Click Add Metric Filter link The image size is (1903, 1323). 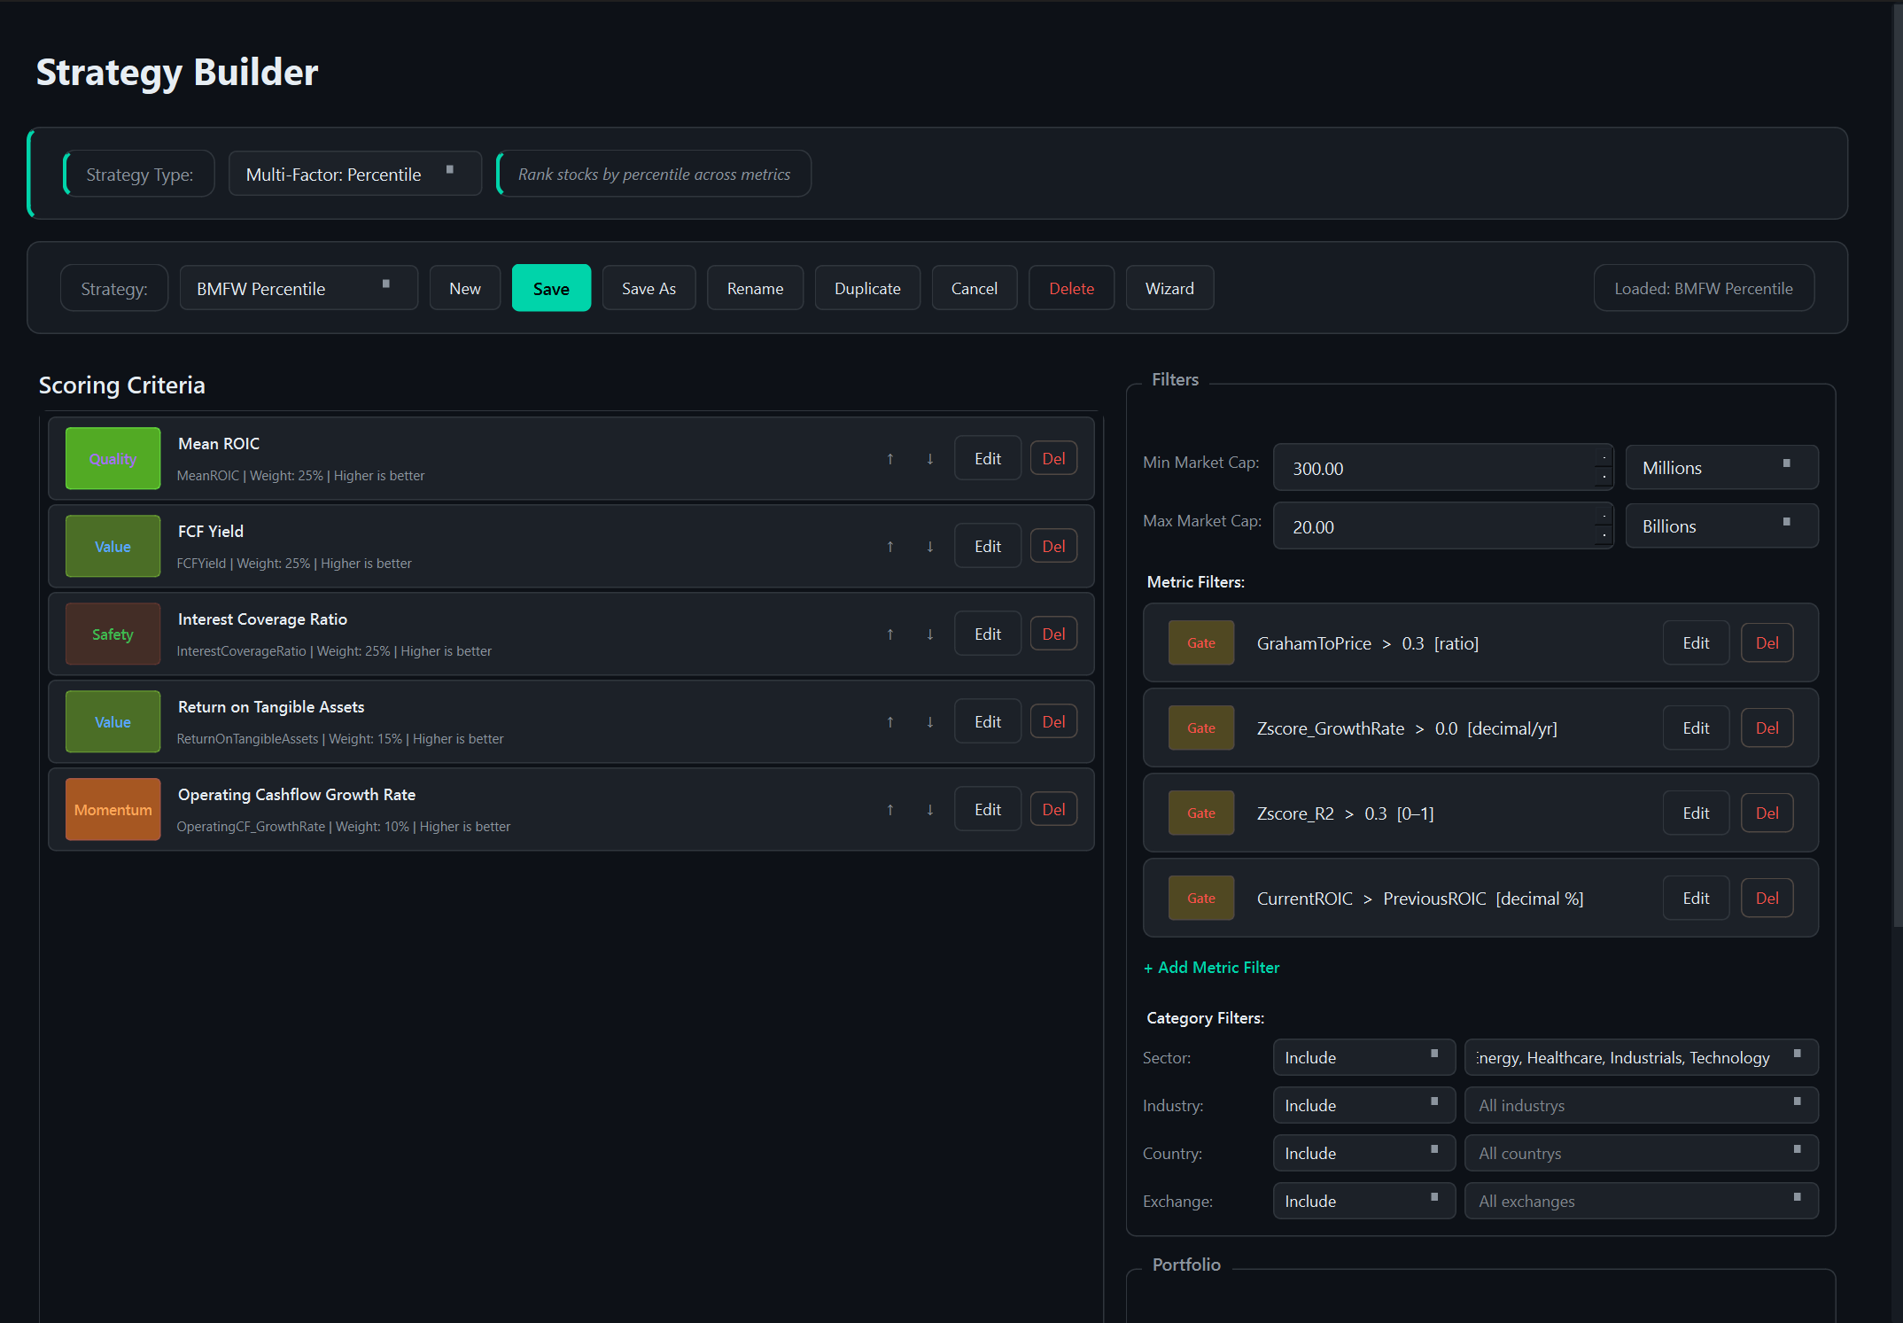[1211, 967]
